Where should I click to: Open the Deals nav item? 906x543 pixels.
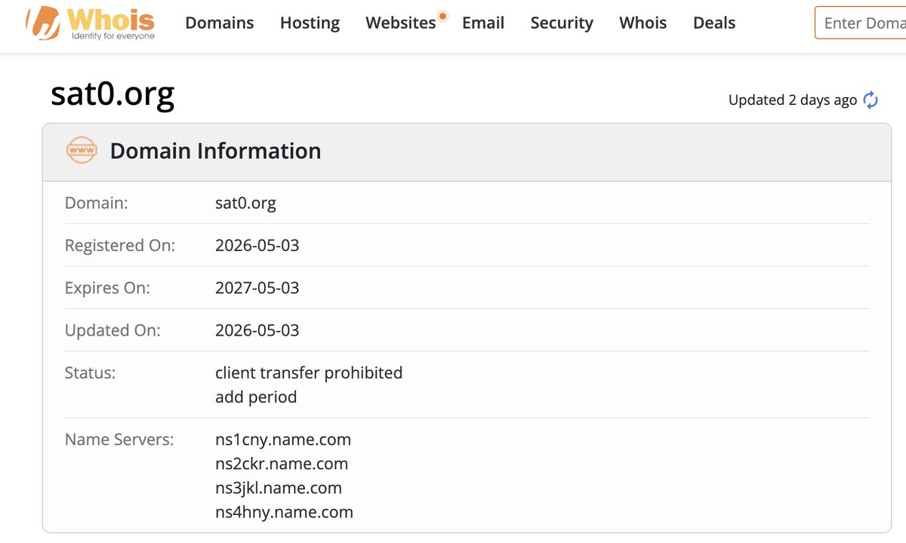[x=714, y=23]
